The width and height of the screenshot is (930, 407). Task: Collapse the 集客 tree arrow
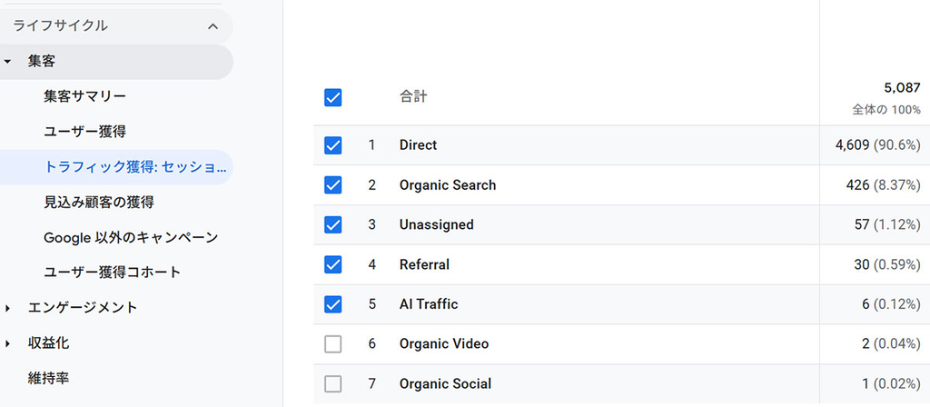(x=7, y=61)
